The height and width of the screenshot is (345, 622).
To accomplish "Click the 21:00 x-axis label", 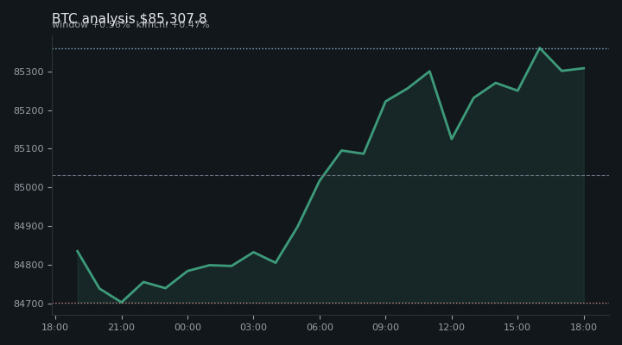I will [122, 327].
